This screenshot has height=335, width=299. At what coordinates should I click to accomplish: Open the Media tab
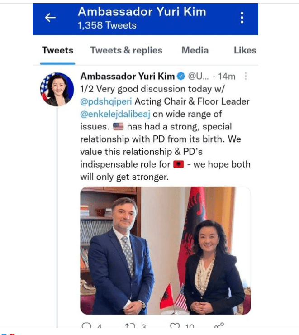pyautogui.click(x=195, y=50)
